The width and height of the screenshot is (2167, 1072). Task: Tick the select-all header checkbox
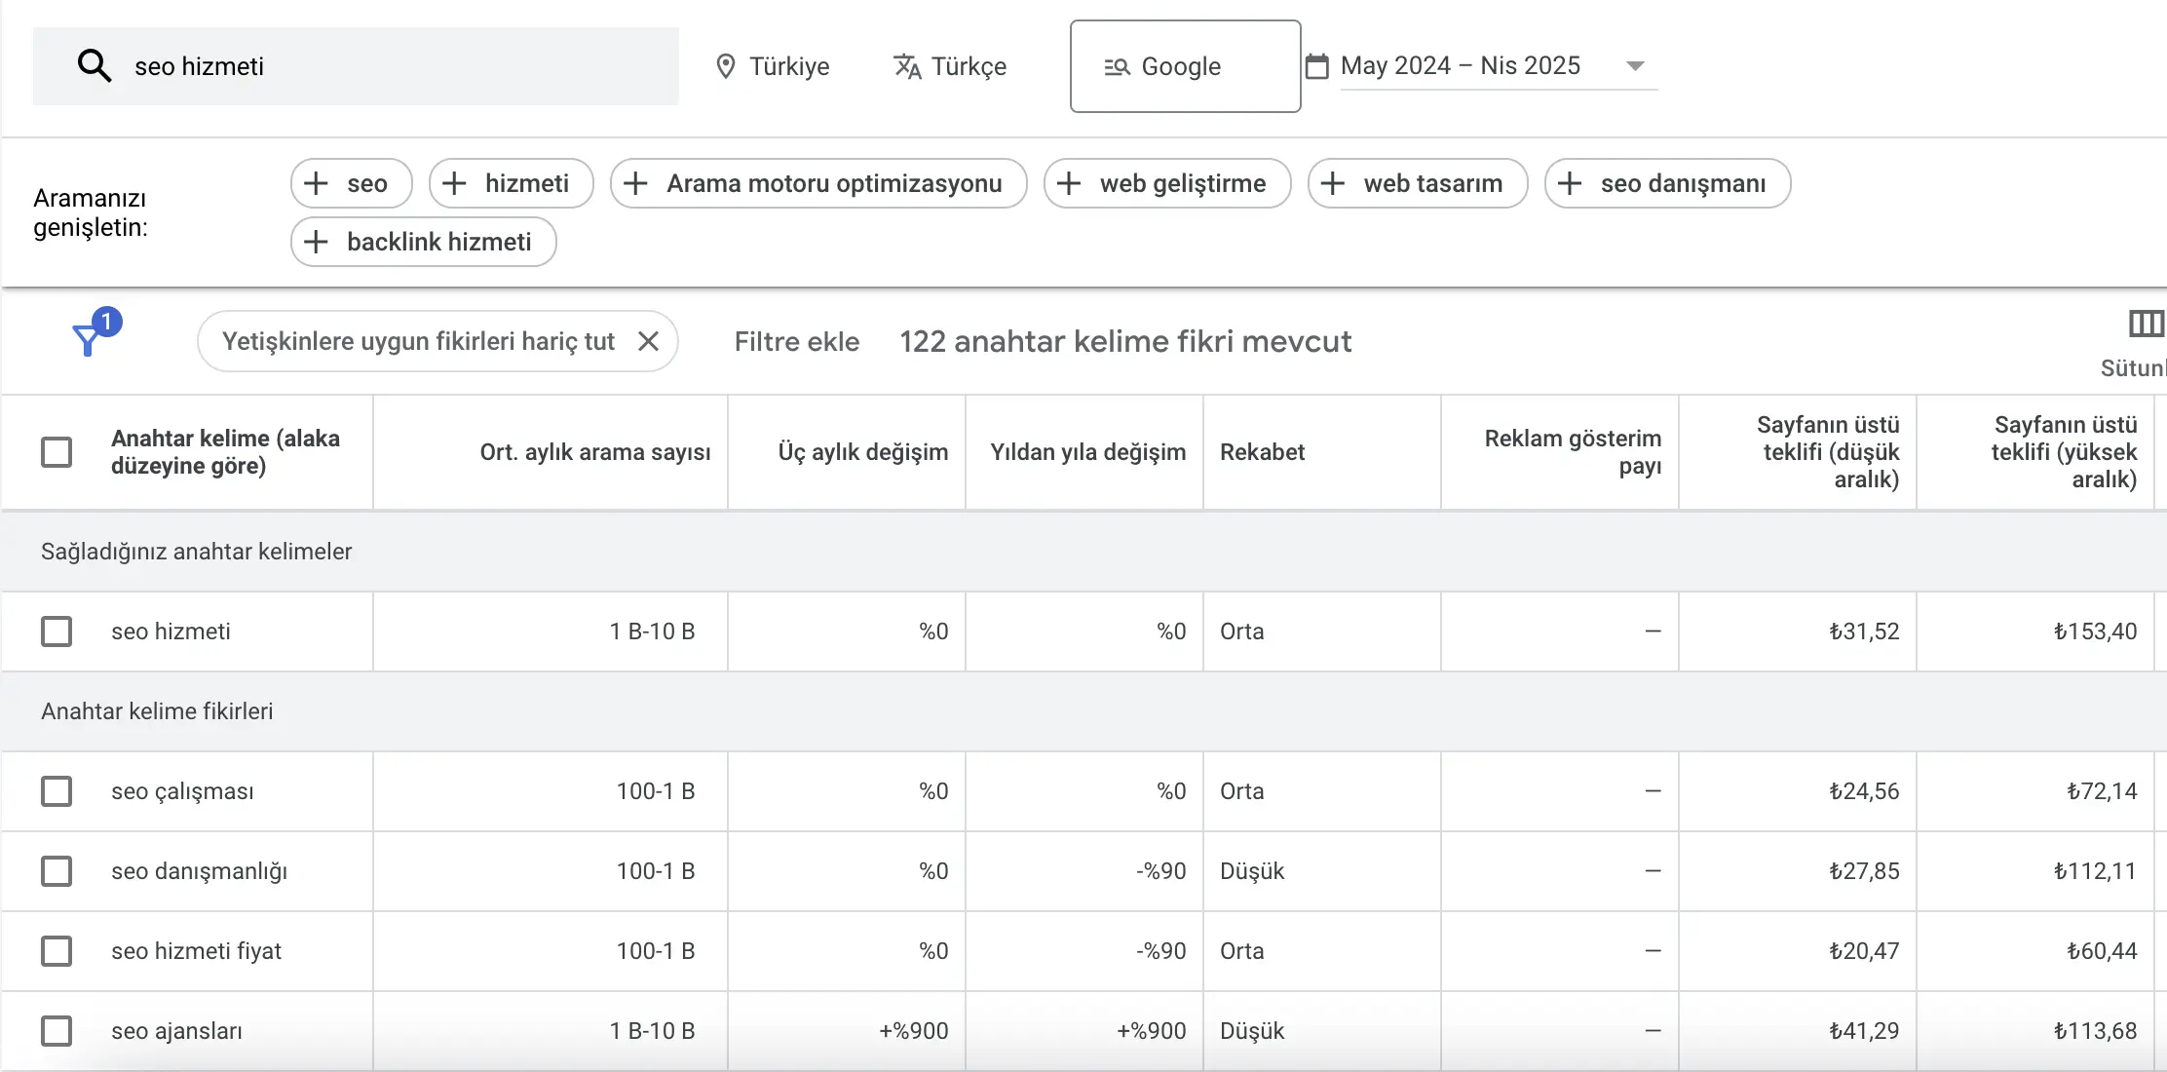[57, 452]
